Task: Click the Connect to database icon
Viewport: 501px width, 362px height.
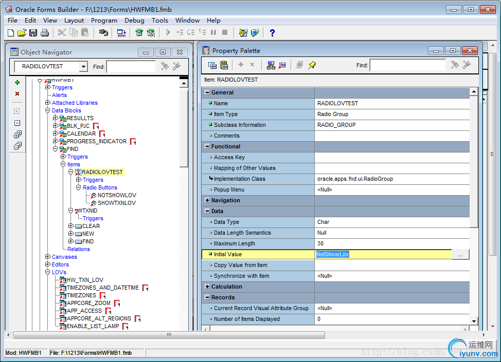Action: (103, 32)
